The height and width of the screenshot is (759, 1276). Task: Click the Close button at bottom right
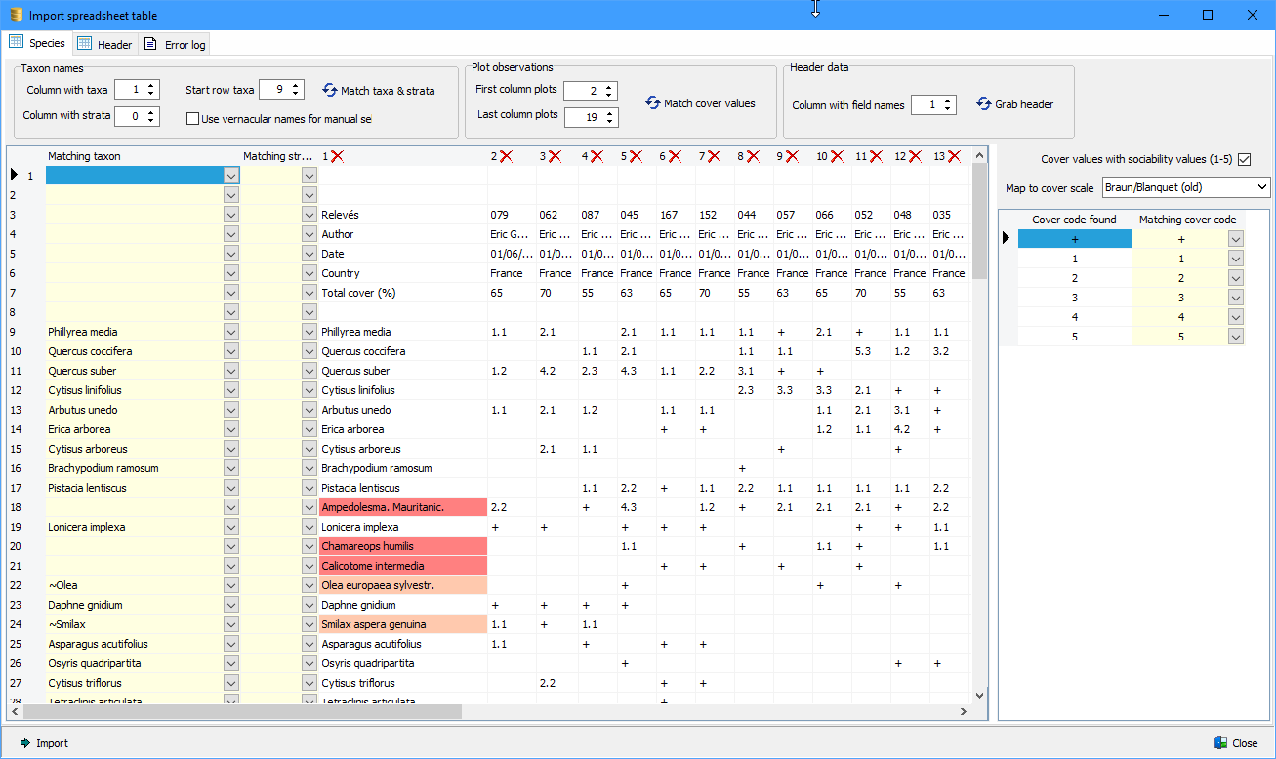coord(1235,743)
